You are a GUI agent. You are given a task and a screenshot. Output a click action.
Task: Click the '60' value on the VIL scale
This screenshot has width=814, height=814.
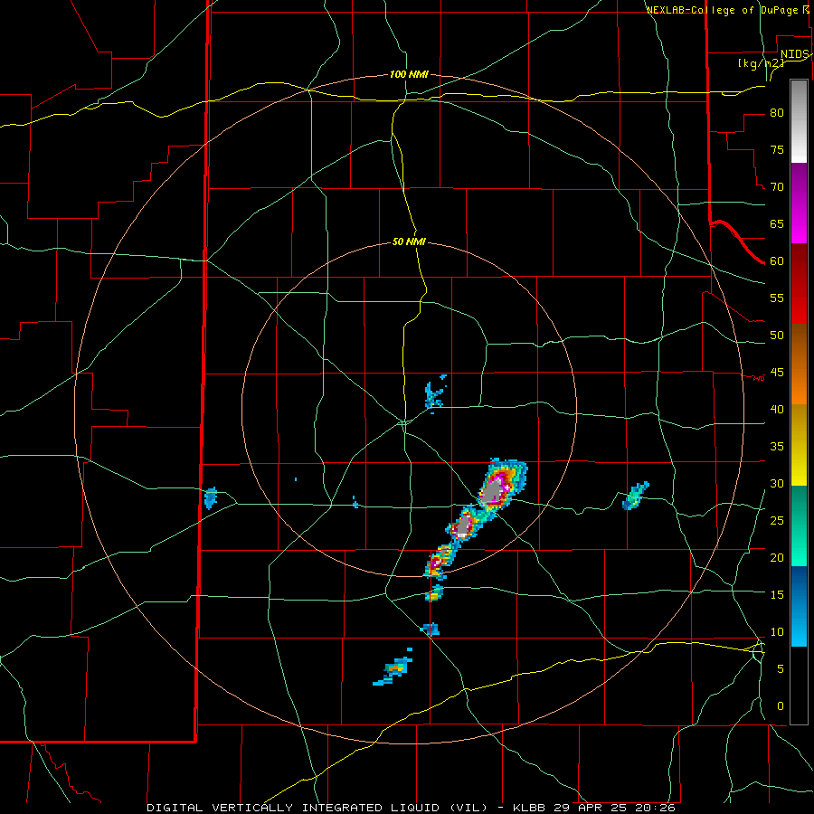click(777, 261)
